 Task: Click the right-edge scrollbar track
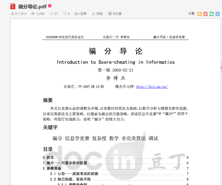click(221, 100)
